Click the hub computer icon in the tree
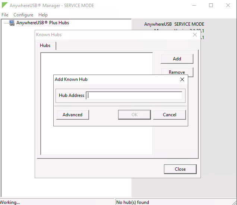The width and height of the screenshot is (237, 205). click(12, 23)
